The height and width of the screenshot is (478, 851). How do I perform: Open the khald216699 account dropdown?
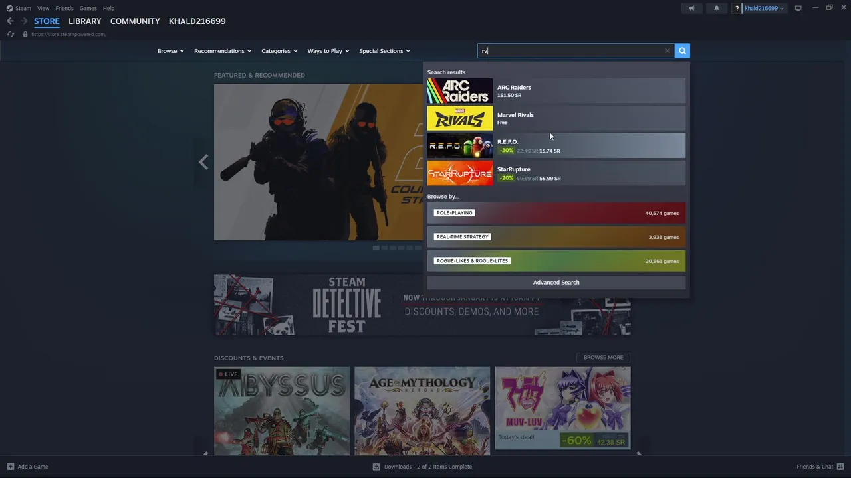coord(764,8)
